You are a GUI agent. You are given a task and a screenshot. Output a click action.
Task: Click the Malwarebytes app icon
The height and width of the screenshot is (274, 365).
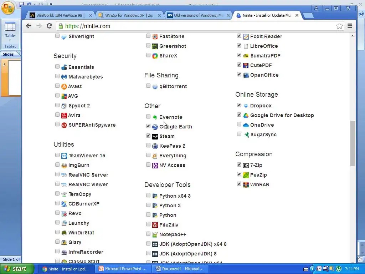pos(64,77)
